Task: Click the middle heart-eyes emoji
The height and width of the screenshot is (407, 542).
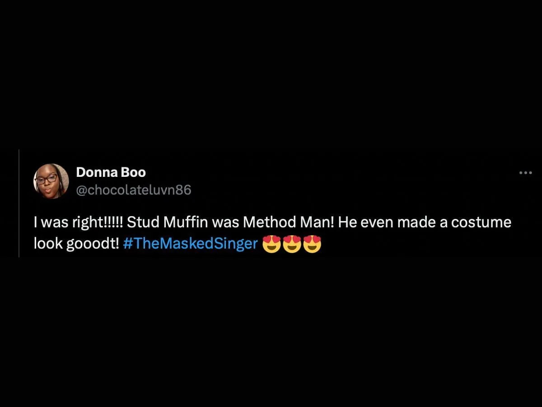Action: tap(292, 244)
